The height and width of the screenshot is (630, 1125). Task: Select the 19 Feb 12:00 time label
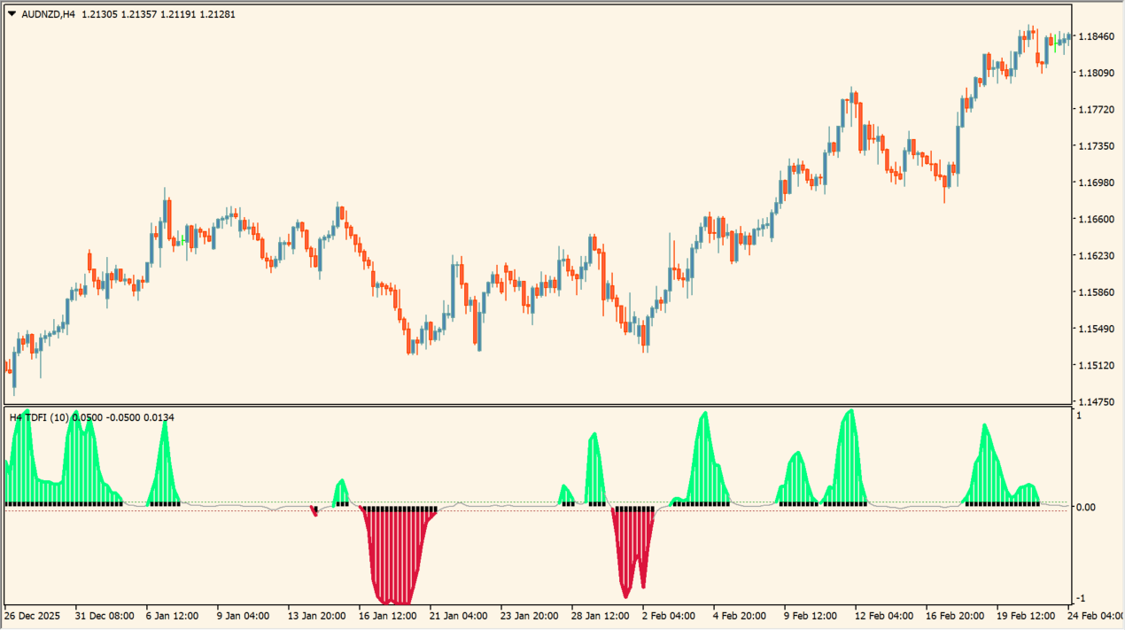[x=1024, y=615]
